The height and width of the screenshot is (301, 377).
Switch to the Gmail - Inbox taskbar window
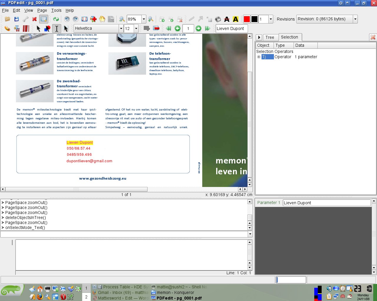click(120, 292)
